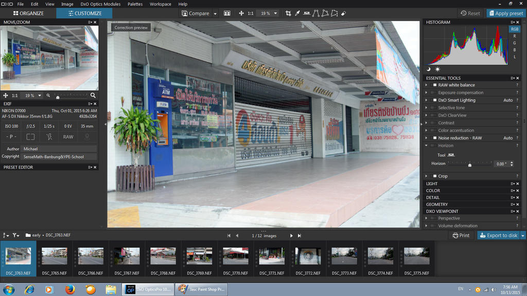Click the Horizon angle slider

coord(469,164)
